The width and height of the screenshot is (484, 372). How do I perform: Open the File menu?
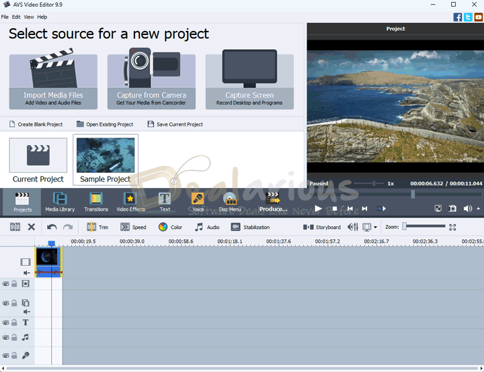(5, 17)
